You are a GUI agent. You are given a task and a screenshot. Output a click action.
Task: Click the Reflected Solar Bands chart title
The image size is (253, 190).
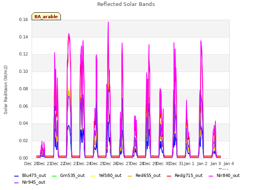click(x=126, y=4)
